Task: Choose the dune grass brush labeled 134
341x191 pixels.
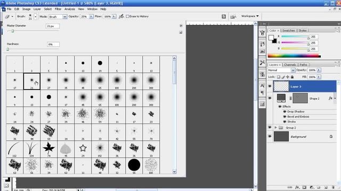Action: [x=32, y=150]
